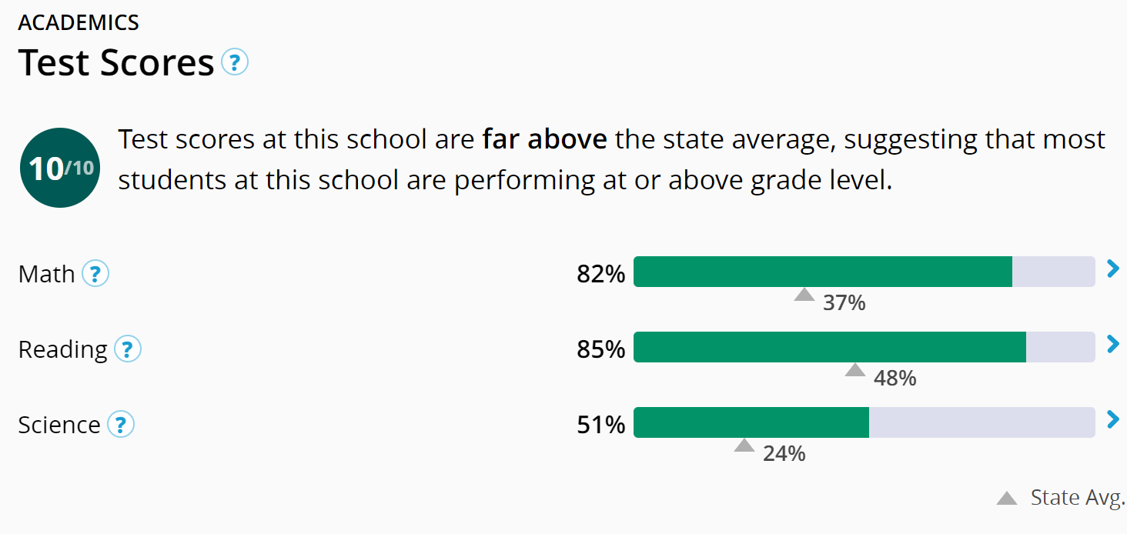Click the State Avg. legend triangle

point(1007,499)
